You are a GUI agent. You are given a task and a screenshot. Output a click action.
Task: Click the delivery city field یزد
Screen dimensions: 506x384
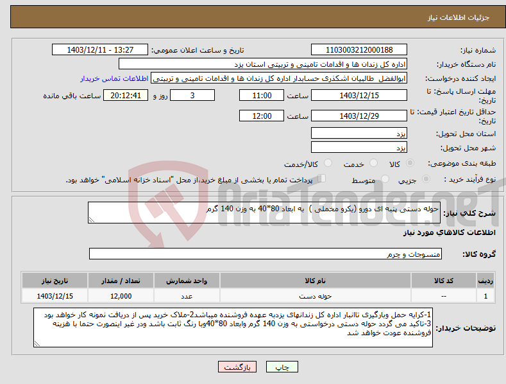[x=359, y=148]
